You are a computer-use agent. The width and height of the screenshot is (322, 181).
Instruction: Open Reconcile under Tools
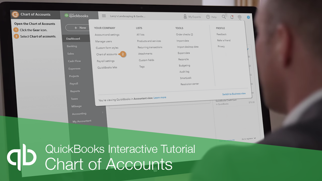(183, 59)
